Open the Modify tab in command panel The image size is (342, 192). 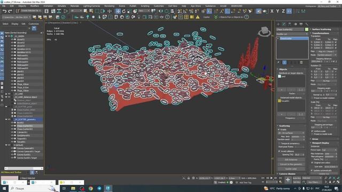(x=284, y=24)
